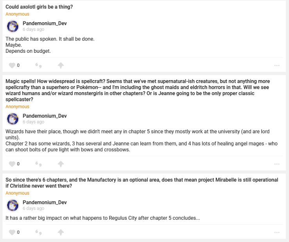Open Pandemonium_Dev avatar on the axolotl answer

tap(13, 26)
